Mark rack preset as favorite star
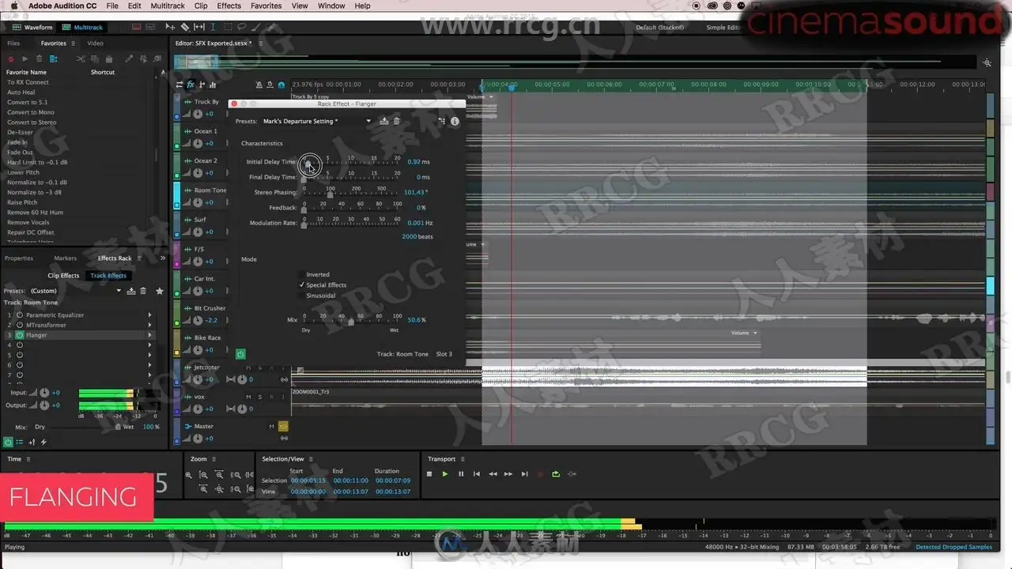The height and width of the screenshot is (569, 1012). click(x=159, y=291)
